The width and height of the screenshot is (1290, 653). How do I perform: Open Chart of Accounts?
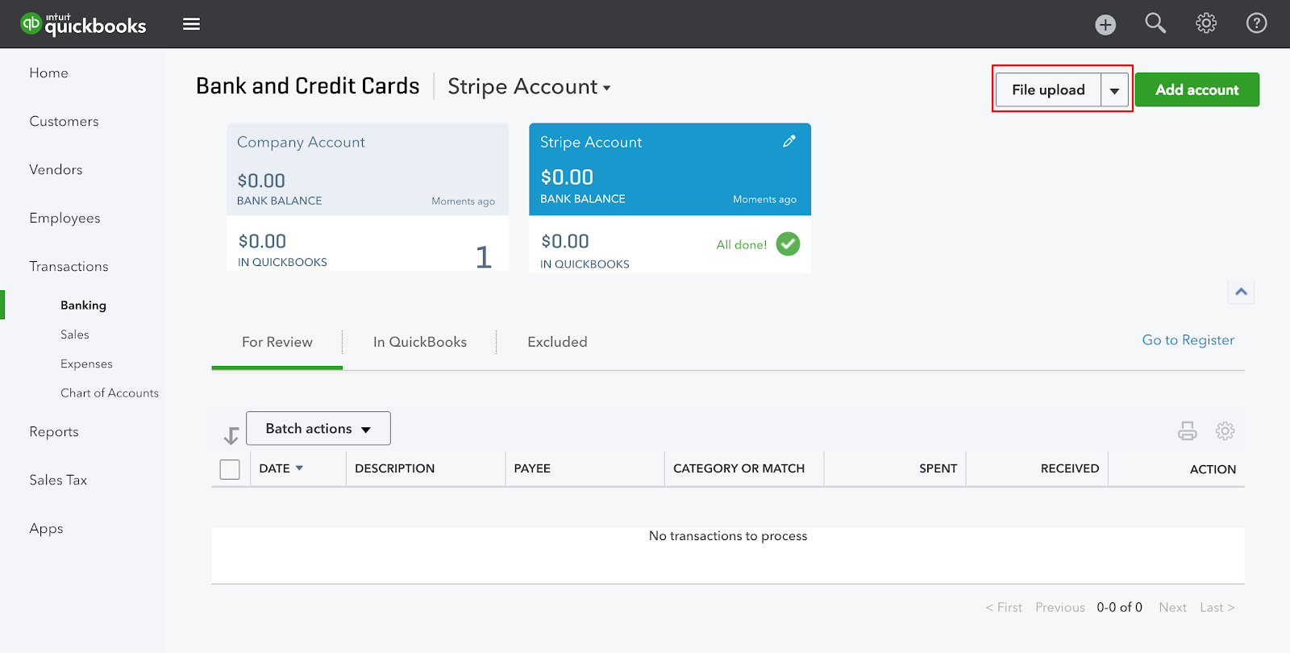[x=110, y=393]
